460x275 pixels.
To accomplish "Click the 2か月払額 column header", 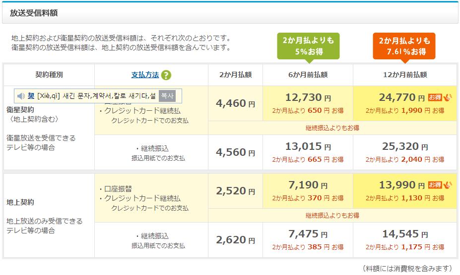I will click(235, 75).
